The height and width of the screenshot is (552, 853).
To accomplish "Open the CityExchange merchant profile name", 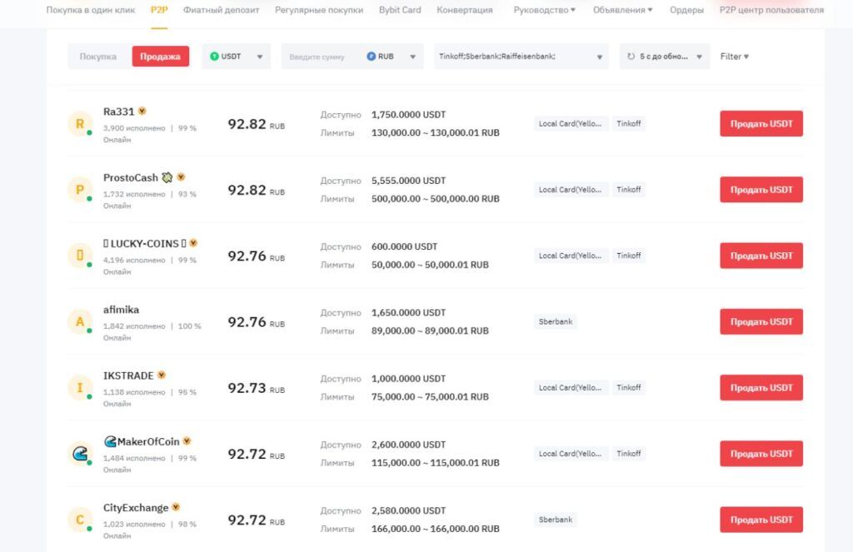I will 136,508.
